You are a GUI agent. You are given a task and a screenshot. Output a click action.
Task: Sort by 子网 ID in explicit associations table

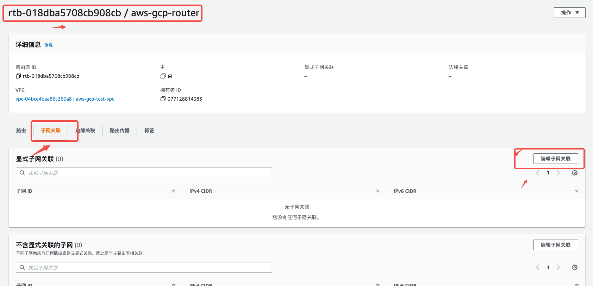174,191
